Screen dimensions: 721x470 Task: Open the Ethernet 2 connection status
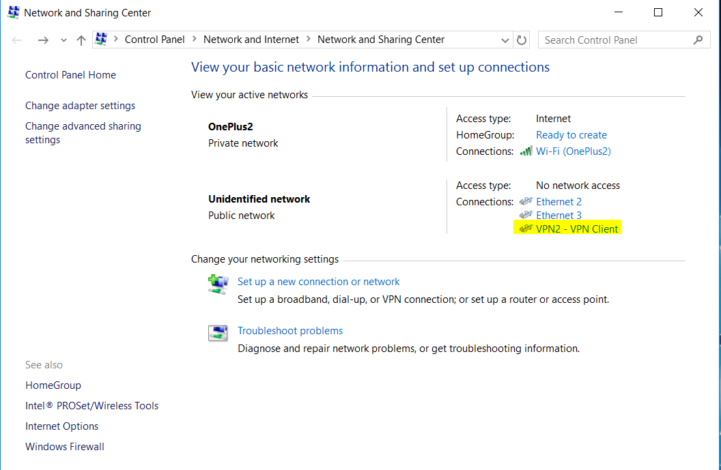[x=559, y=202]
